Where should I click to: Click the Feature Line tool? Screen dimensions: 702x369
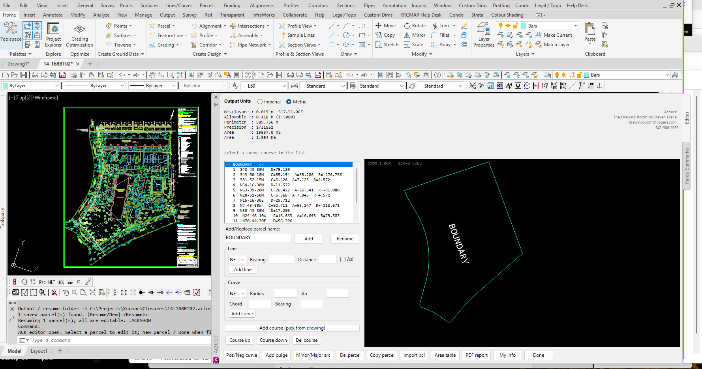pos(166,35)
